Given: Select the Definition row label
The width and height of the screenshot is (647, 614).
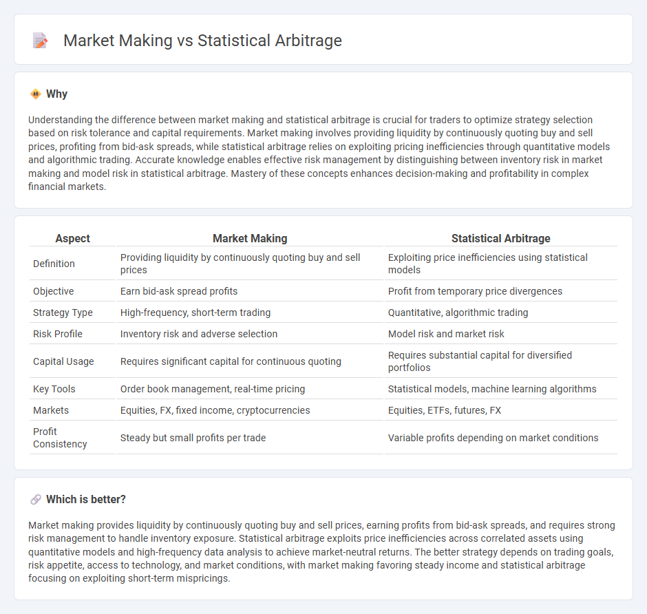Looking at the screenshot, I should [x=54, y=264].
